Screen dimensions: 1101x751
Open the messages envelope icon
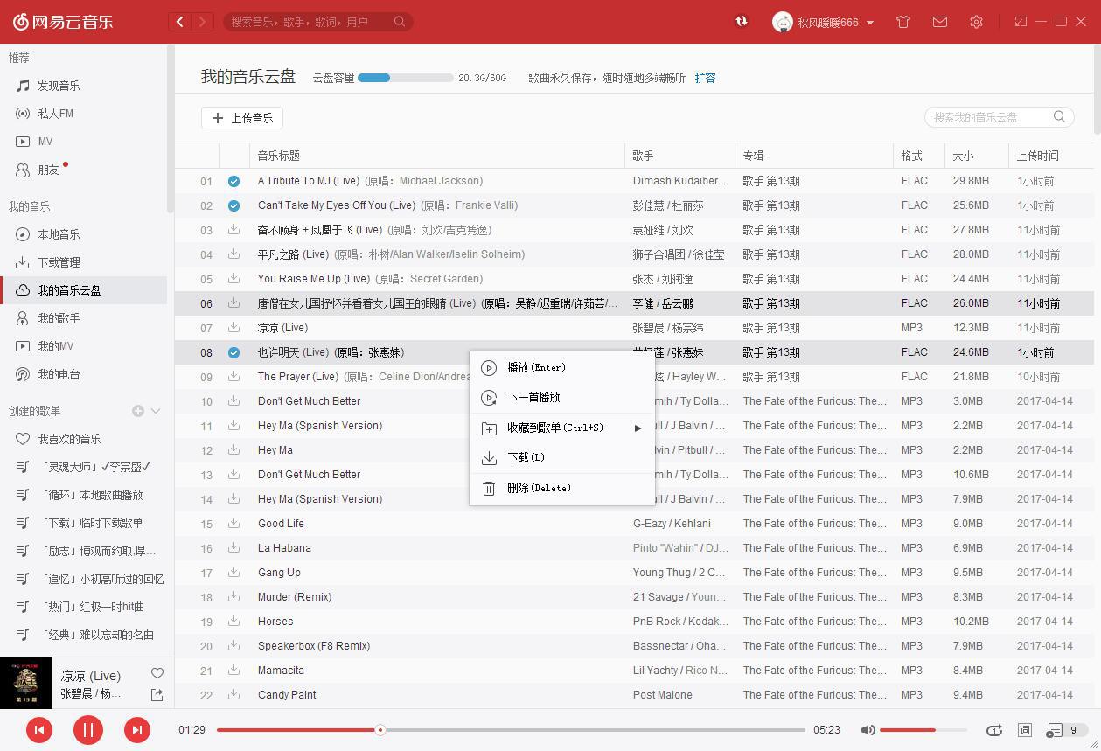point(940,22)
